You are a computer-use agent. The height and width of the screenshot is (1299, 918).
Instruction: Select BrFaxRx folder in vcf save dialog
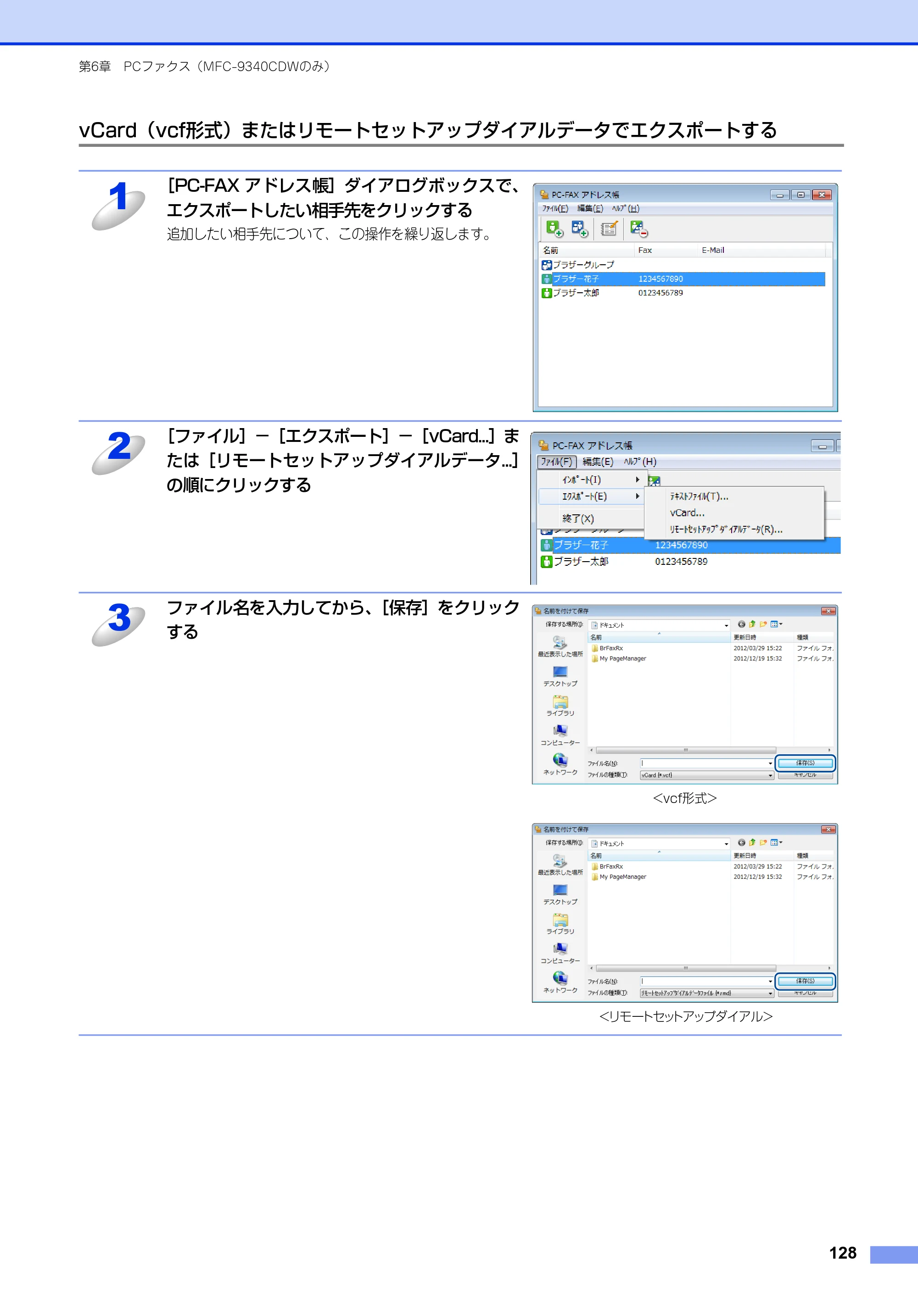pyautogui.click(x=607, y=648)
